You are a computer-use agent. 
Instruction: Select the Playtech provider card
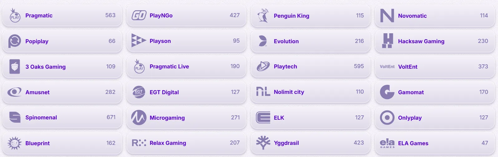(310, 67)
